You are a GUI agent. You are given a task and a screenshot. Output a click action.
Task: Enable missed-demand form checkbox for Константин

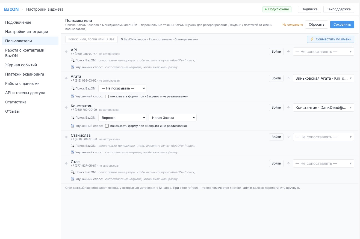(x=107, y=126)
